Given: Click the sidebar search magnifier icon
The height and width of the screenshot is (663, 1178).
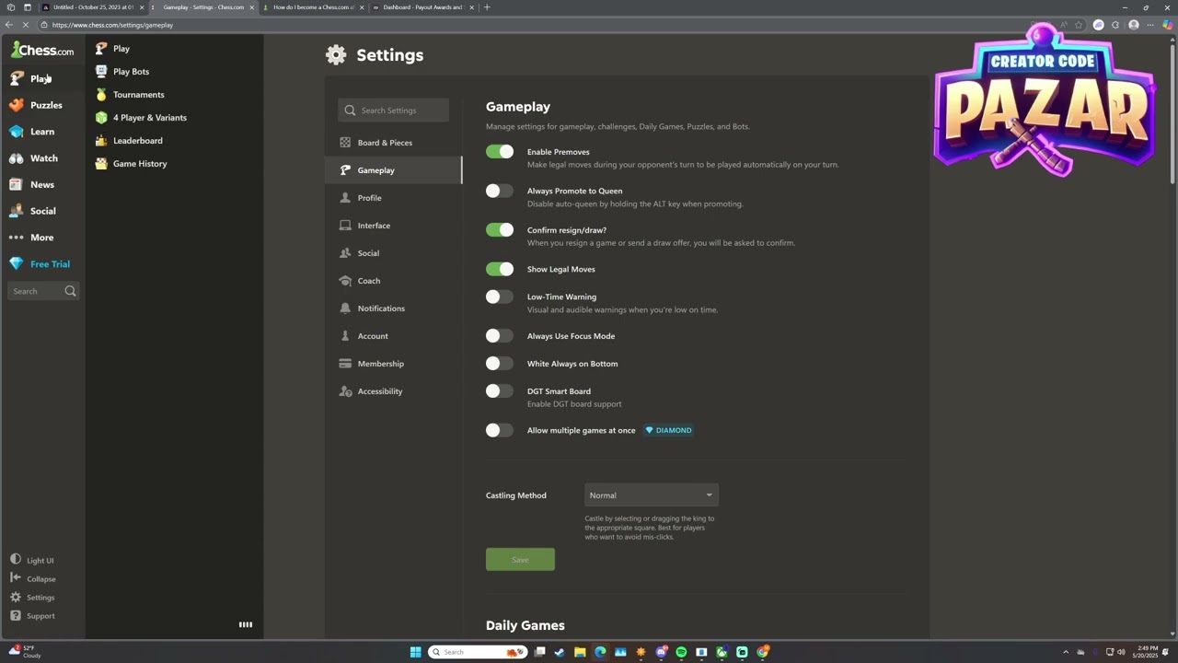Looking at the screenshot, I should point(70,291).
